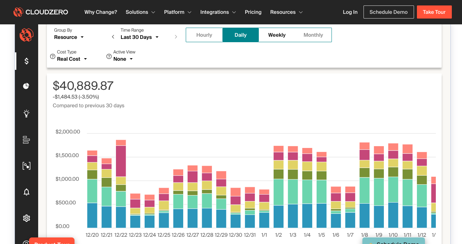Open the Pricing page from navigation

[x=253, y=12]
